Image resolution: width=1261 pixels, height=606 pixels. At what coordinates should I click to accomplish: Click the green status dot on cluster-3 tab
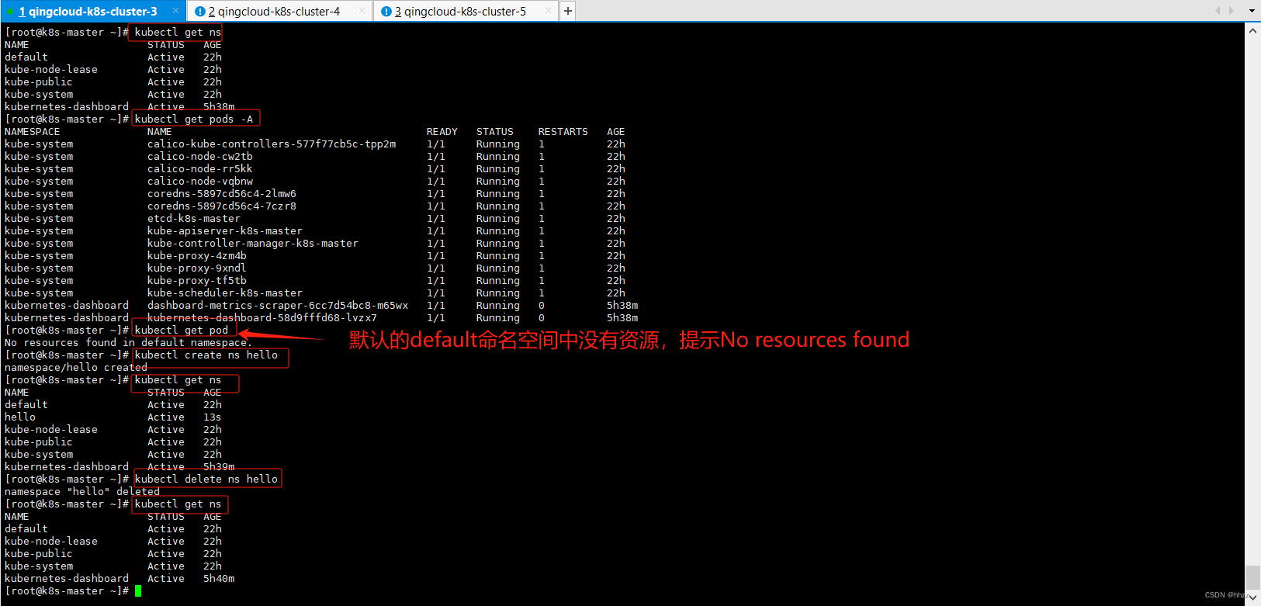click(10, 12)
